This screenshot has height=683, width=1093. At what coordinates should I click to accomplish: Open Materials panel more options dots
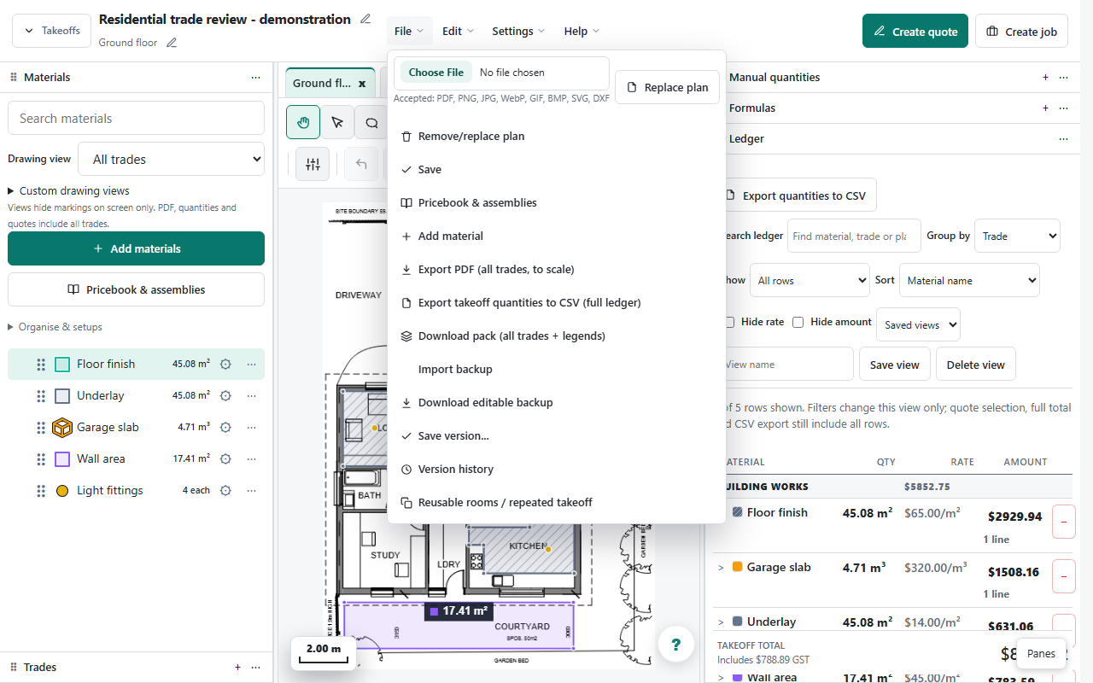[255, 77]
